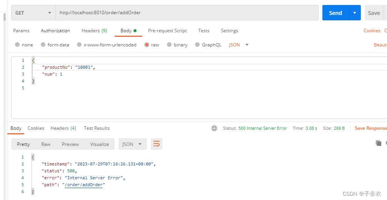Screen dimensions: 387x200
Task: Click the productNo line in request body
Action: 68,67
